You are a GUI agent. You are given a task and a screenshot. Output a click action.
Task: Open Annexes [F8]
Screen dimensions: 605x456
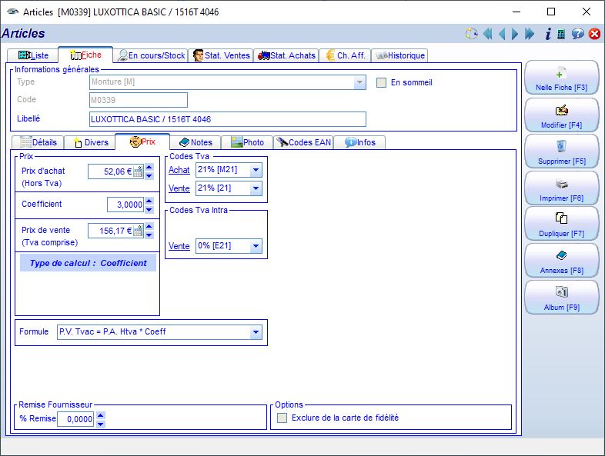point(561,261)
